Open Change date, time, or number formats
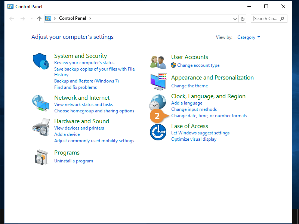This screenshot has width=299, height=224. tap(209, 116)
